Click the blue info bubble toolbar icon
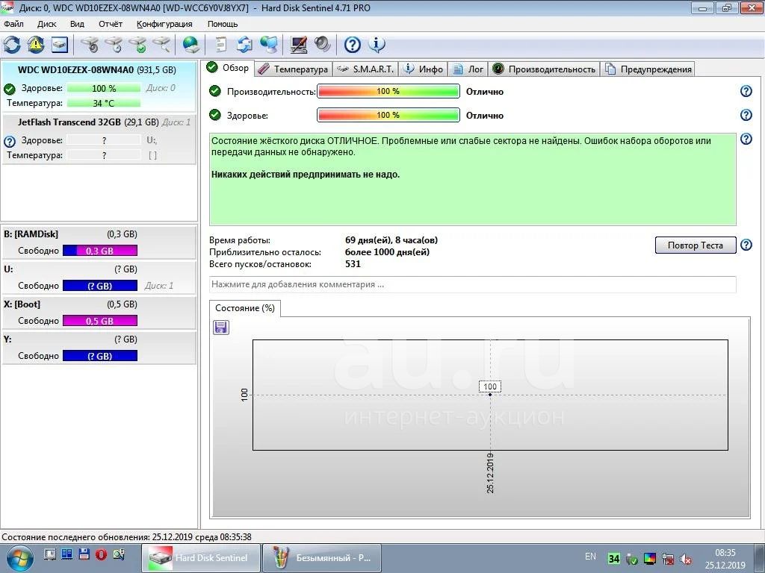 point(377,45)
